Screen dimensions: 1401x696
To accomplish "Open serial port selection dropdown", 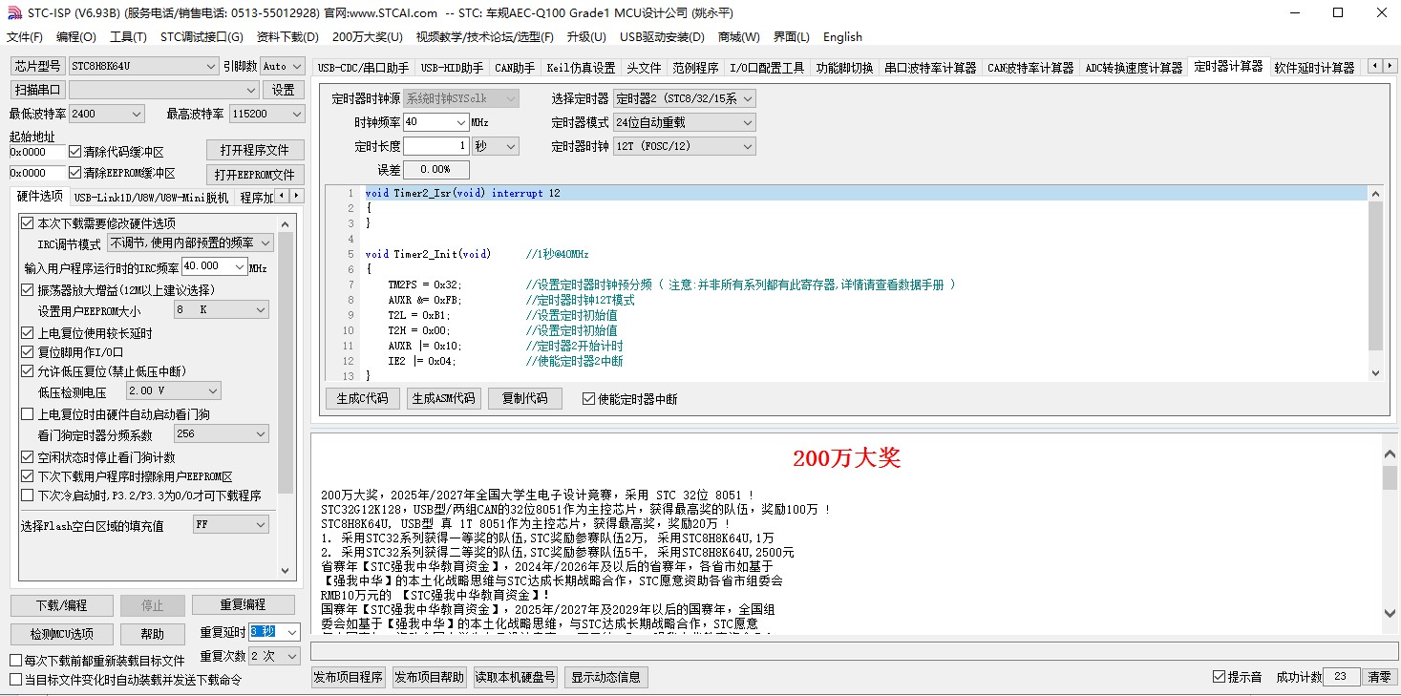I will coord(163,90).
